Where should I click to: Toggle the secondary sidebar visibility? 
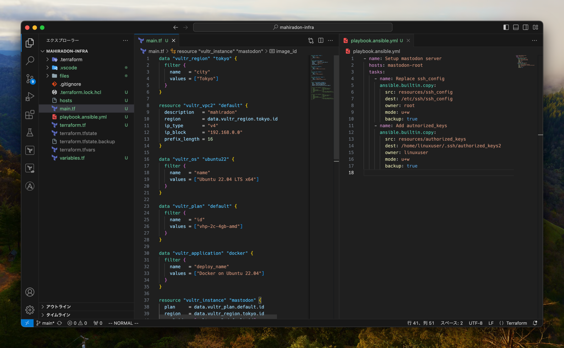click(x=526, y=27)
